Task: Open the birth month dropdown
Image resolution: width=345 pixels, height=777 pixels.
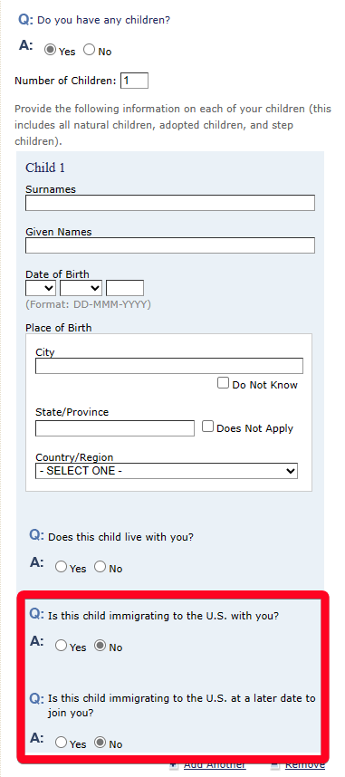Action: (81, 288)
